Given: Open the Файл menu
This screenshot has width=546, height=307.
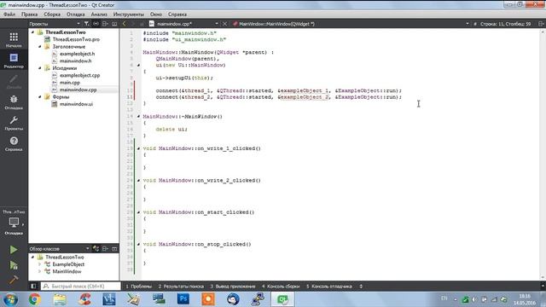Looking at the screenshot, I should [9, 14].
